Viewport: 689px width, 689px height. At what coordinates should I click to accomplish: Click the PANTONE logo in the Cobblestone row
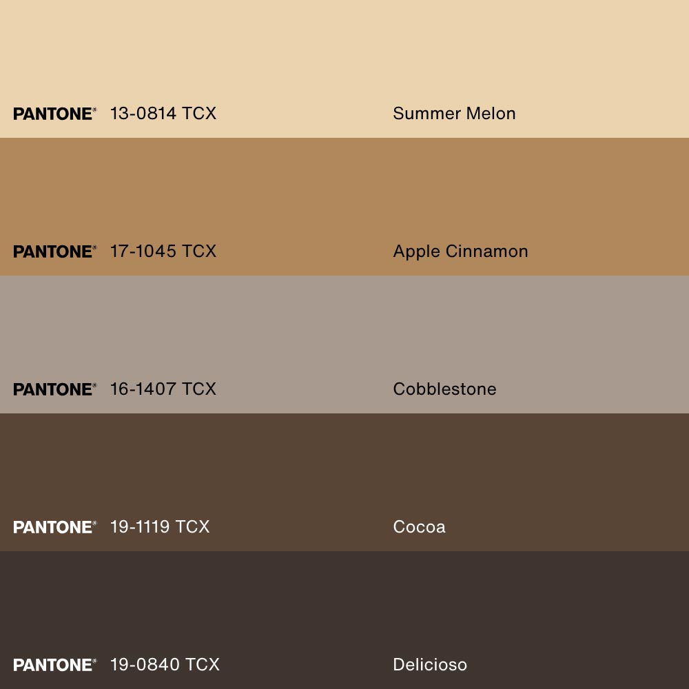pos(54,389)
